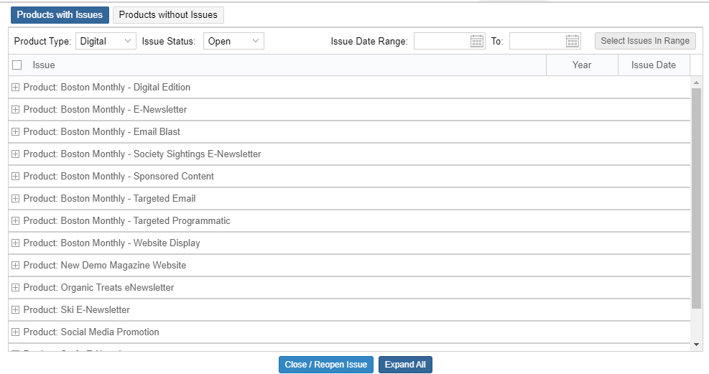Select 'Product: Boston Monthly - Sponsored Content' text
The width and height of the screenshot is (709, 374).
pos(119,176)
